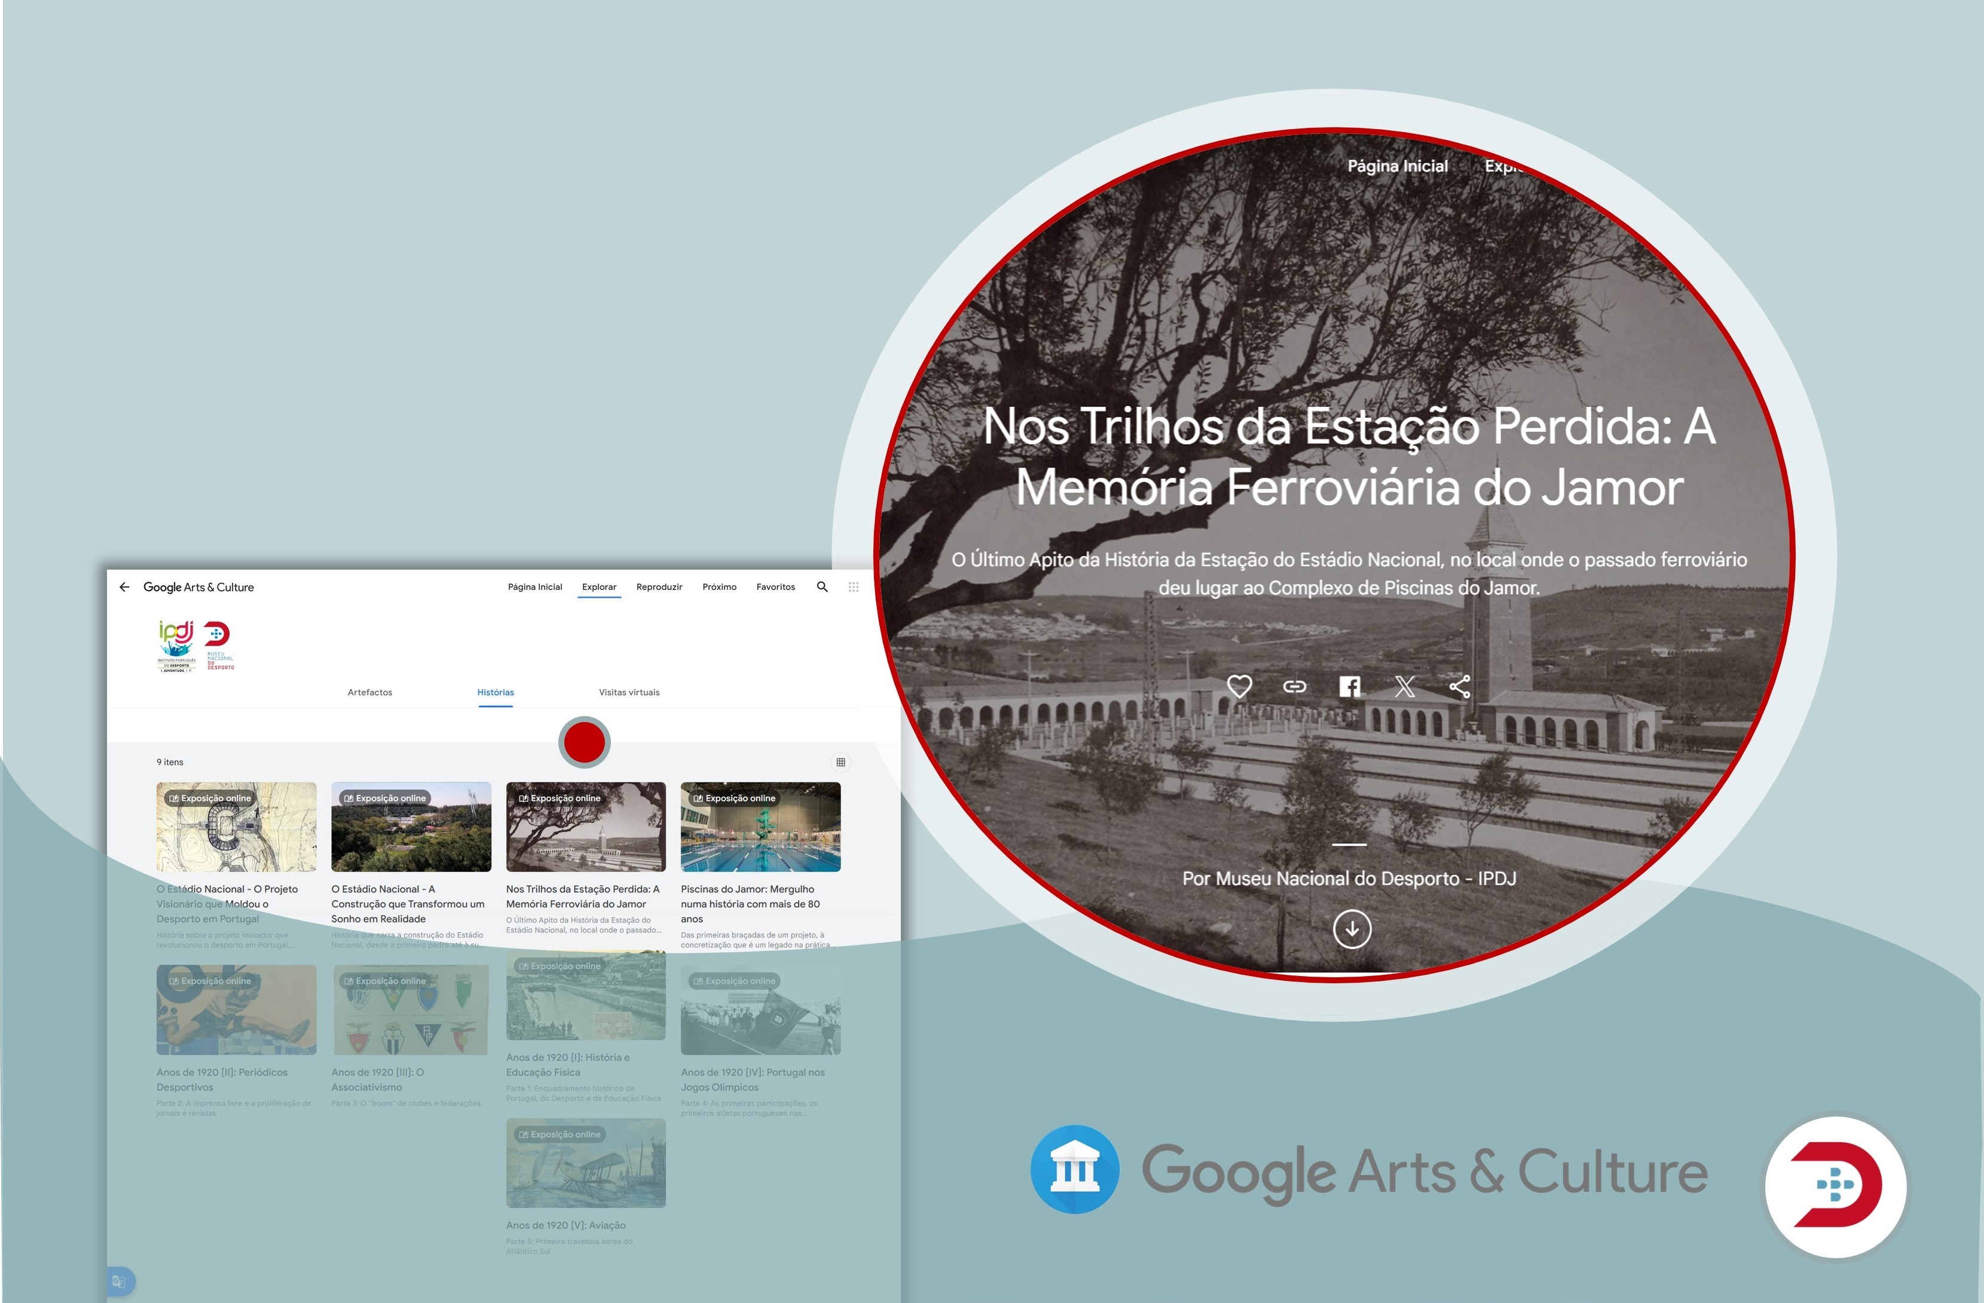Screen dimensions: 1984x1303
Task: Click title 'Anos de 1920 [II]: Periódicos Desportivos'
Action: coord(222,1079)
